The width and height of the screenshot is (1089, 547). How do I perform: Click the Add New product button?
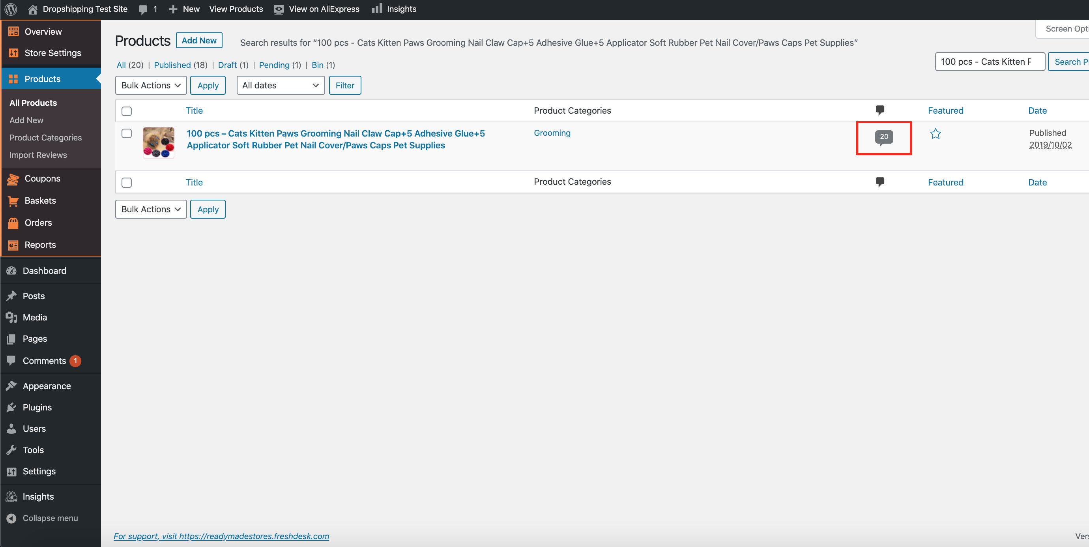tap(199, 41)
